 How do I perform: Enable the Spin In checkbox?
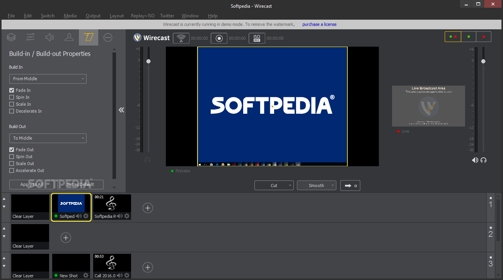coord(12,97)
